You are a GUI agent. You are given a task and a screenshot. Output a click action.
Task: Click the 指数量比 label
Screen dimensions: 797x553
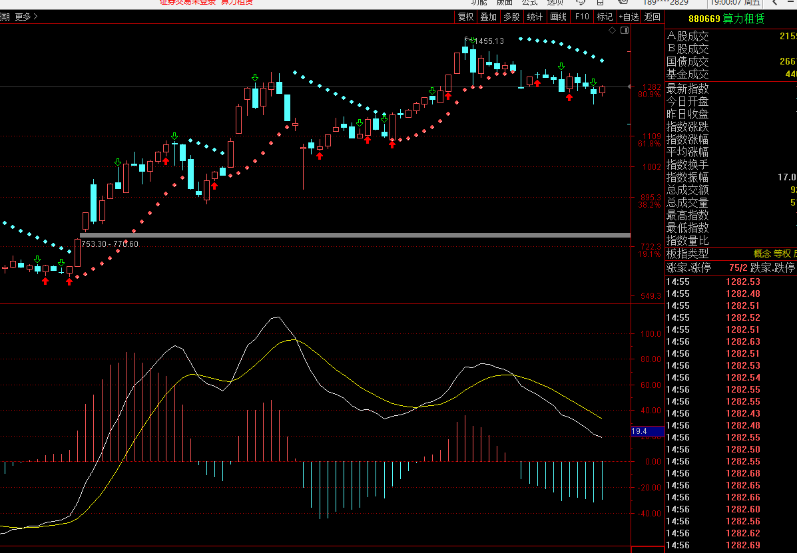pos(687,241)
